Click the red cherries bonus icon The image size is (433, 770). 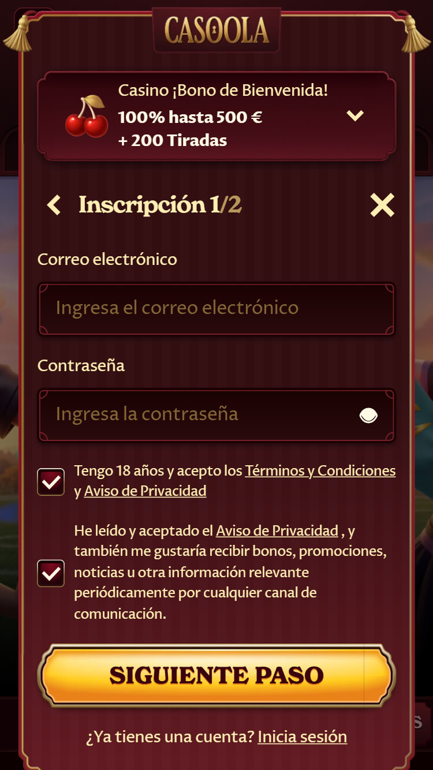(x=87, y=116)
